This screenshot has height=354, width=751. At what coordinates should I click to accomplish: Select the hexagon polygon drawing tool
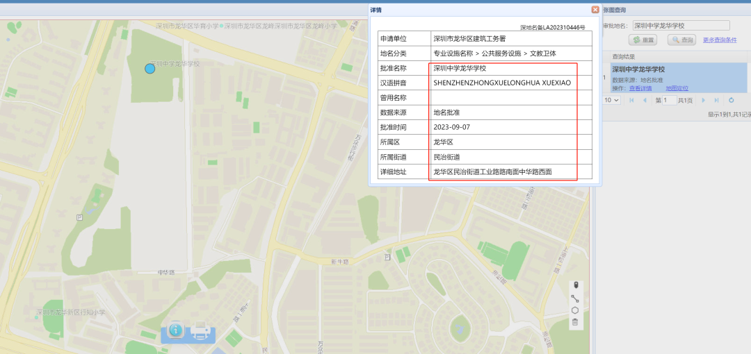point(575,310)
